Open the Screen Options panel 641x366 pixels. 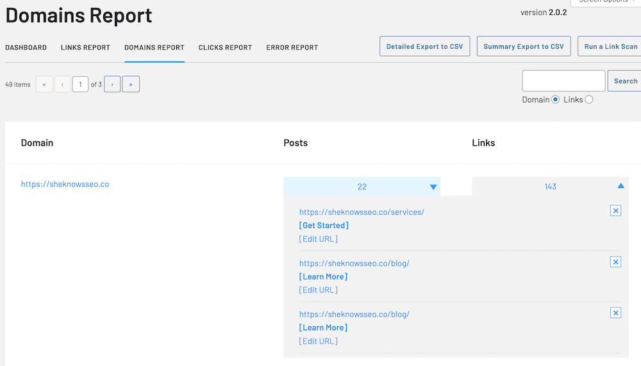coord(606,2)
